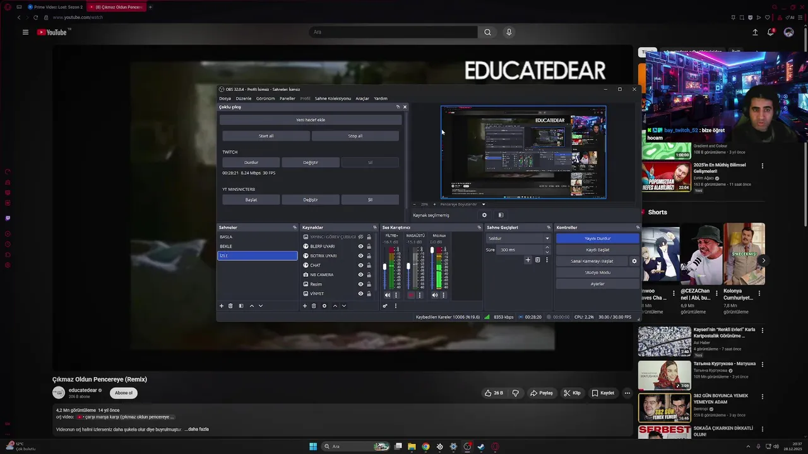Image resolution: width=808 pixels, height=454 pixels.
Task: Pop out Kaynaklar dock panel
Action: coord(374,228)
